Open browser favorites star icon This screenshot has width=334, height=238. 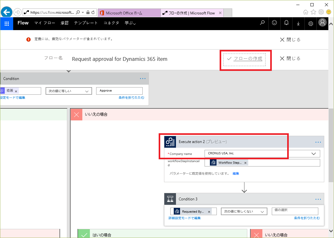tap(313, 12)
